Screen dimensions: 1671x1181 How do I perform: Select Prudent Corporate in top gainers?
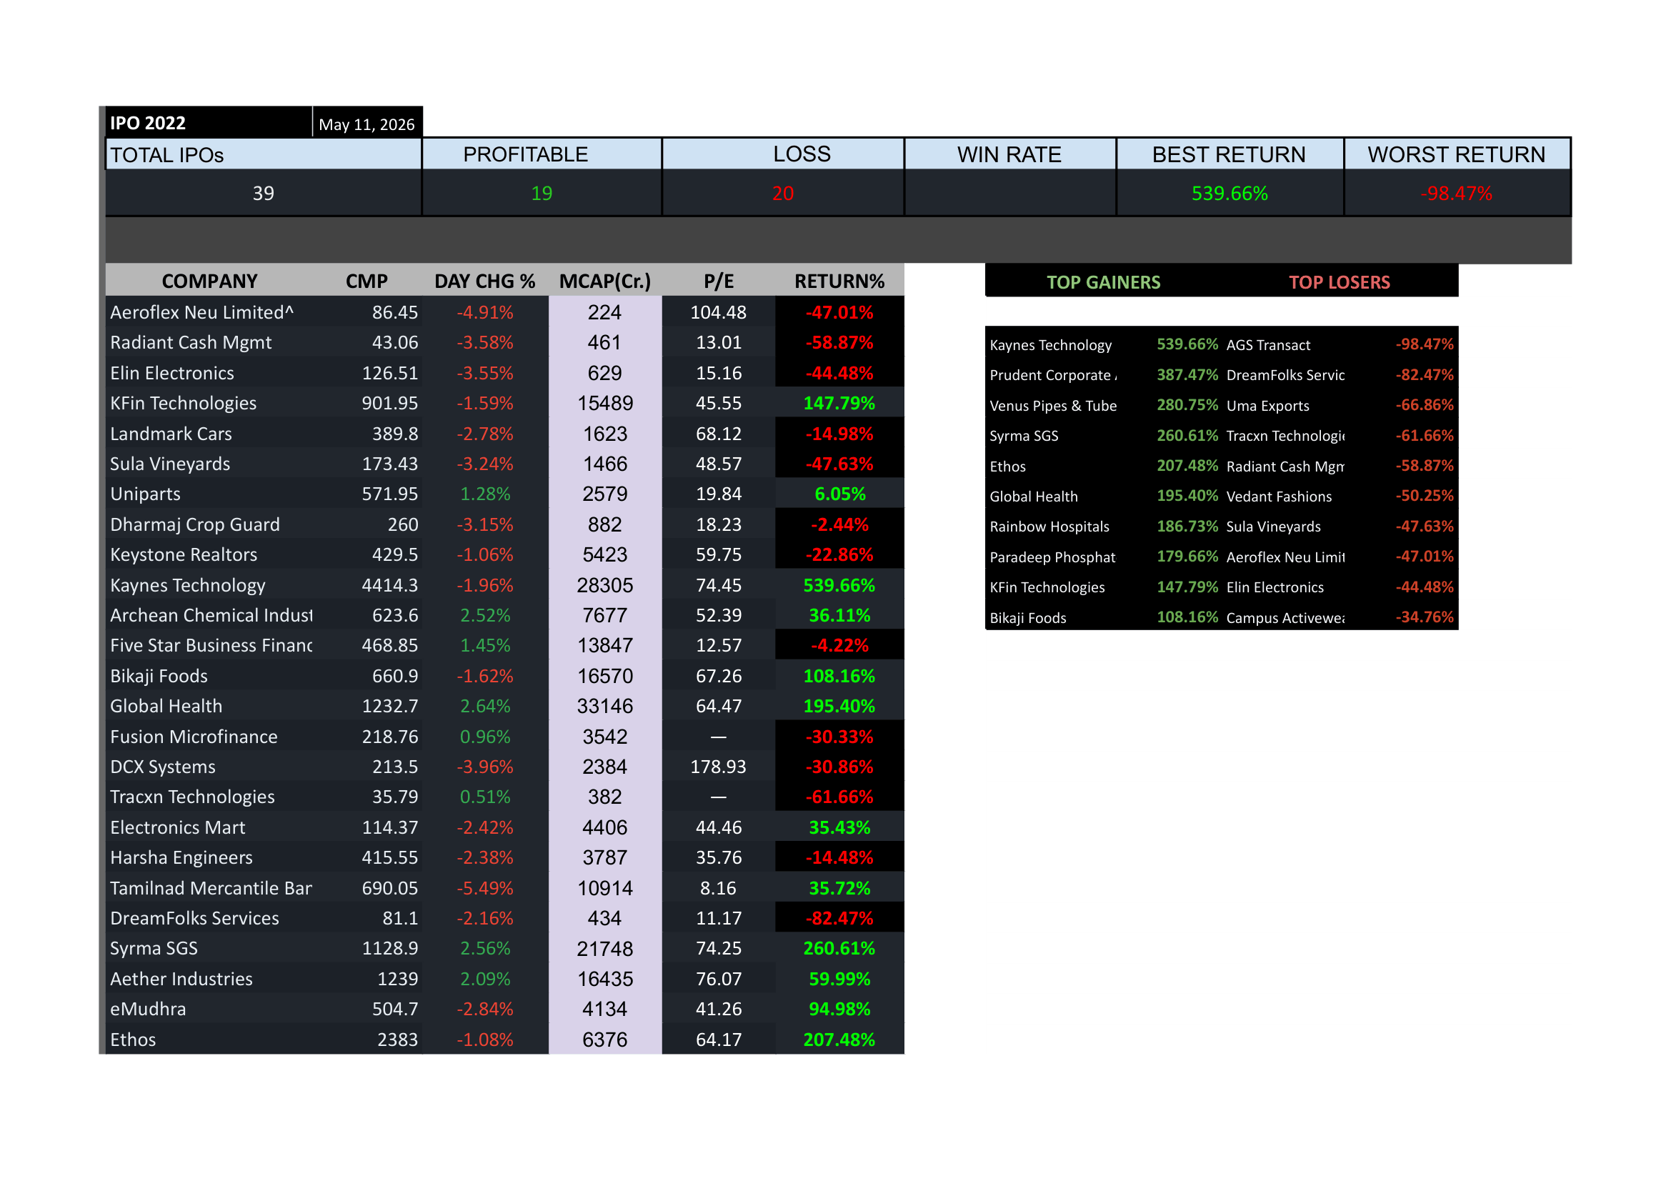[x=1052, y=375]
